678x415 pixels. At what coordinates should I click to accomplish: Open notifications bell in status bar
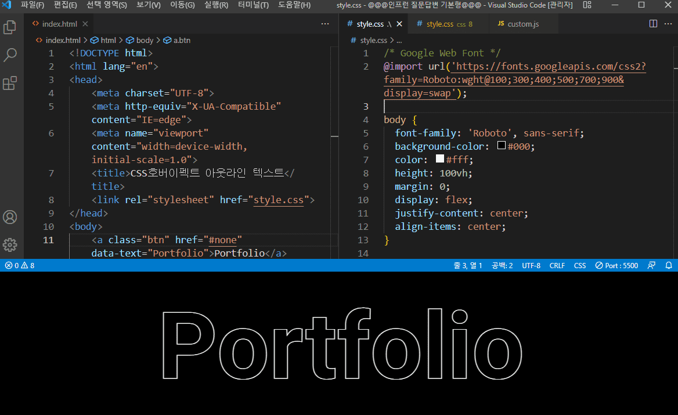click(669, 265)
